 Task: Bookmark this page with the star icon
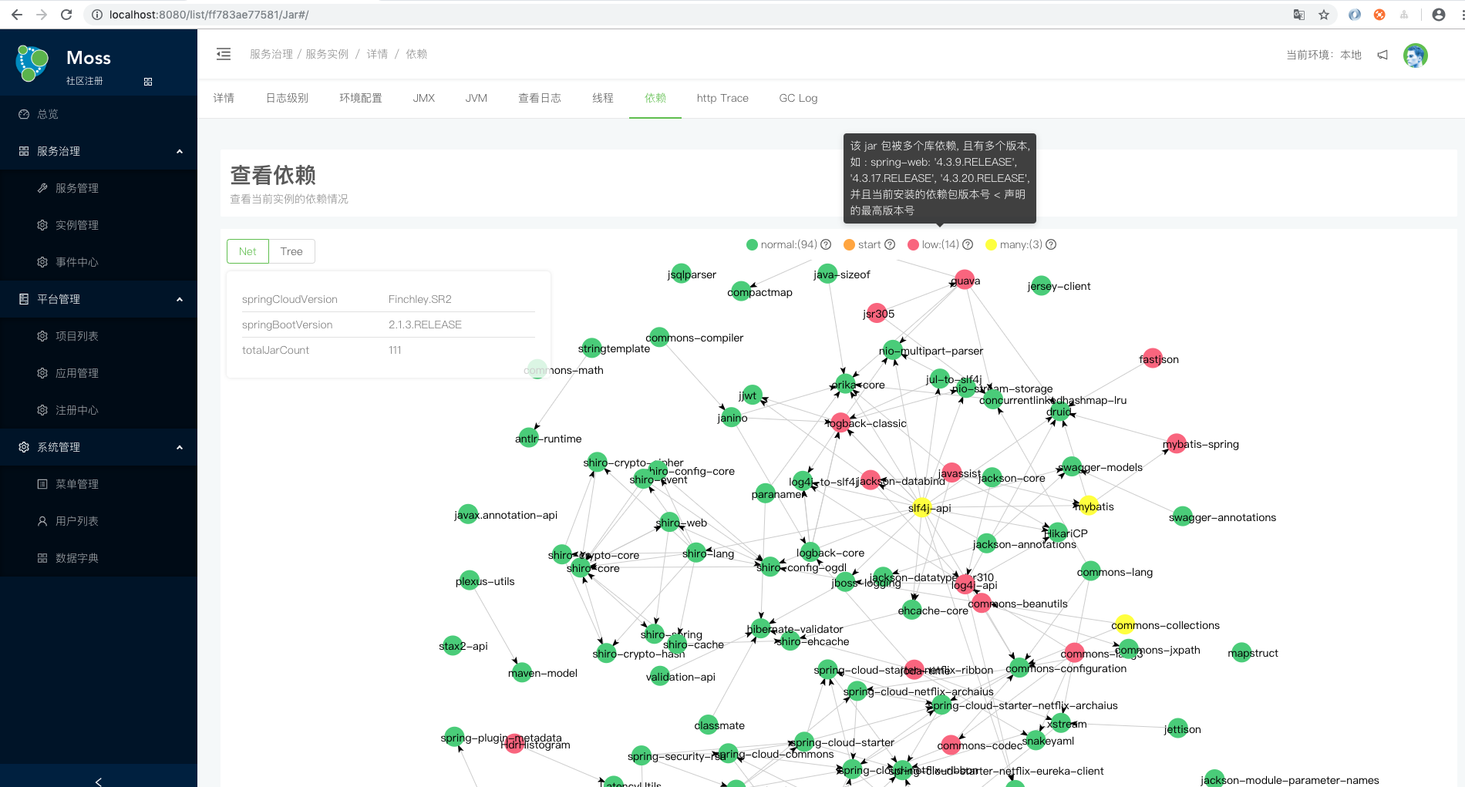coord(1324,15)
